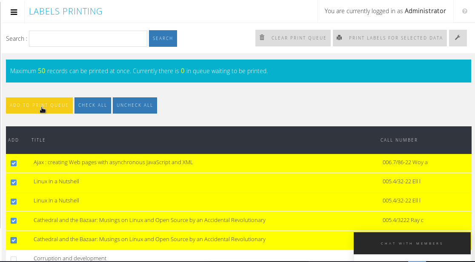Viewport: 475px width, 262px height.
Task: Uncheck the Ajax book checkbox
Action: pos(14,163)
